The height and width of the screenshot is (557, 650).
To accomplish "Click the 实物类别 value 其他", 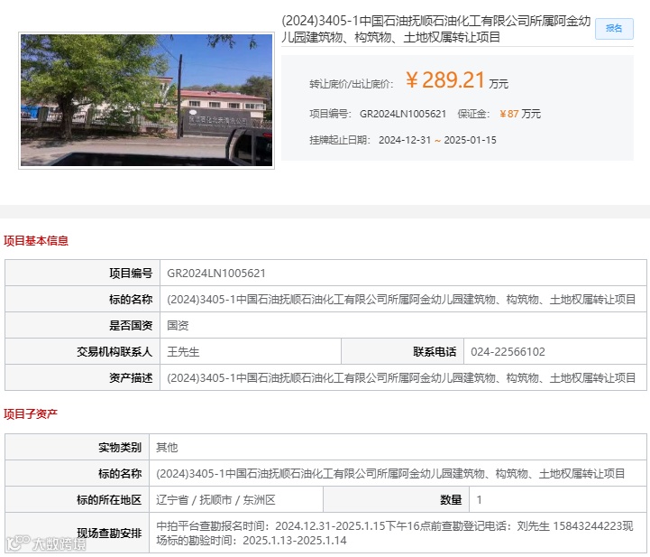I will [x=167, y=448].
